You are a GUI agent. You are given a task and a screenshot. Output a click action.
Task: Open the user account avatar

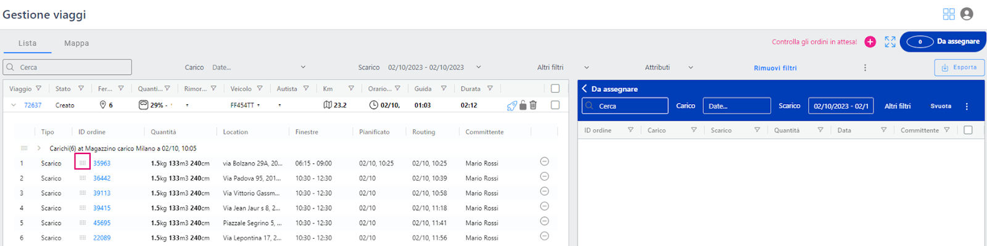967,14
